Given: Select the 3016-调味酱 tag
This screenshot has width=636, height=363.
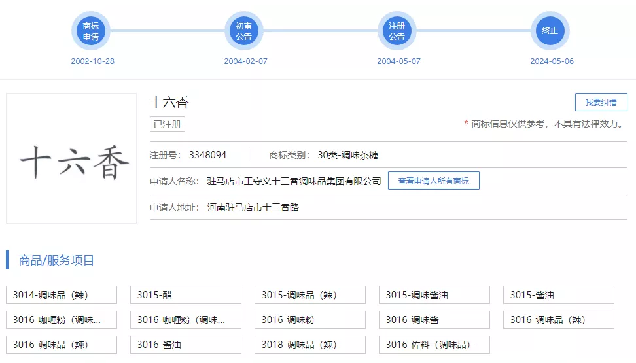Looking at the screenshot, I should pos(434,320).
